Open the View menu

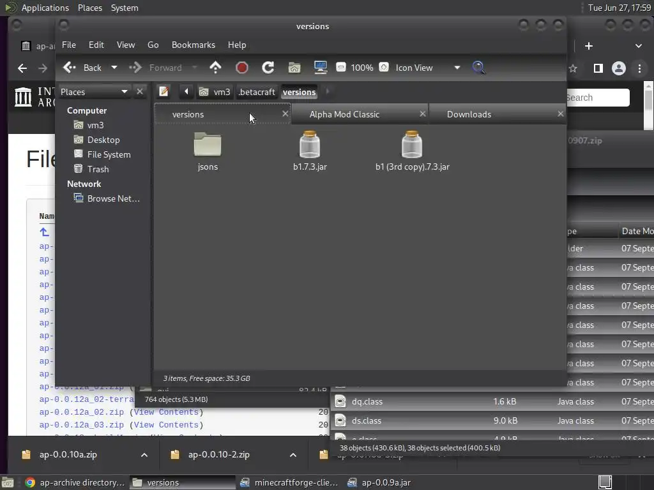tap(126, 45)
